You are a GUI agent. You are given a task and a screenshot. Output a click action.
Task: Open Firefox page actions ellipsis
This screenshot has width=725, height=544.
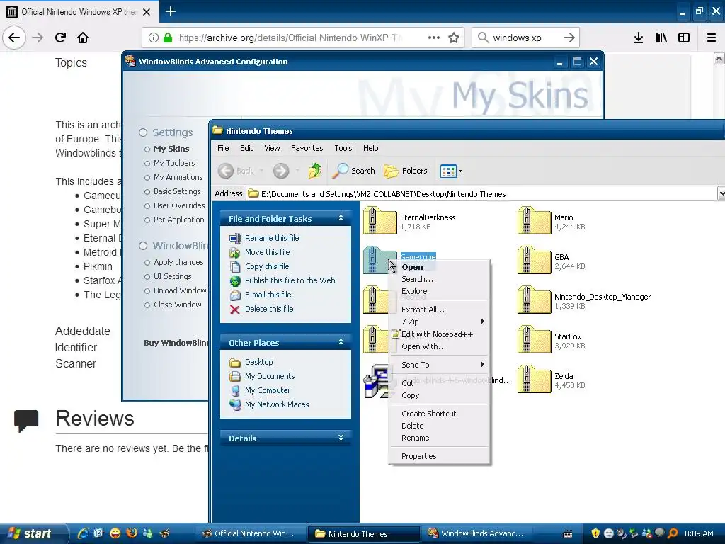click(x=434, y=38)
